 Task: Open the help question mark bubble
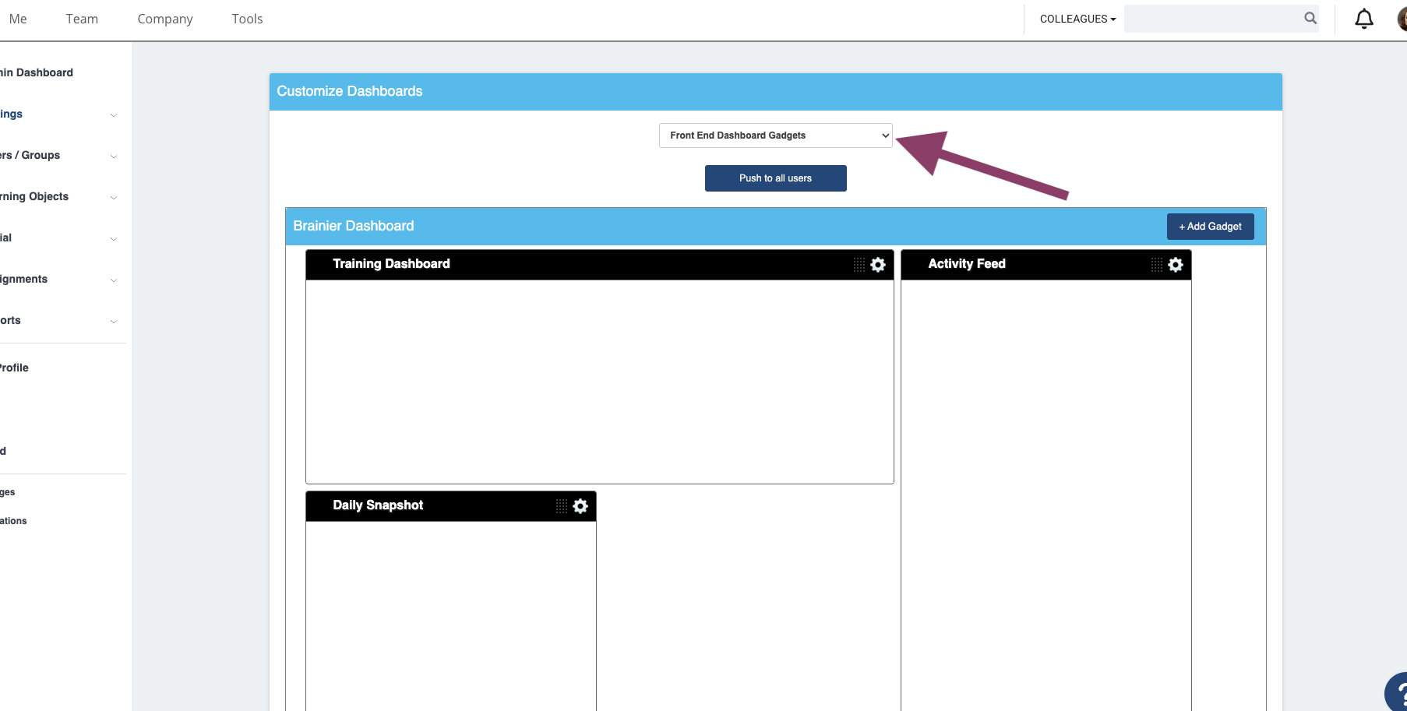pyautogui.click(x=1398, y=693)
